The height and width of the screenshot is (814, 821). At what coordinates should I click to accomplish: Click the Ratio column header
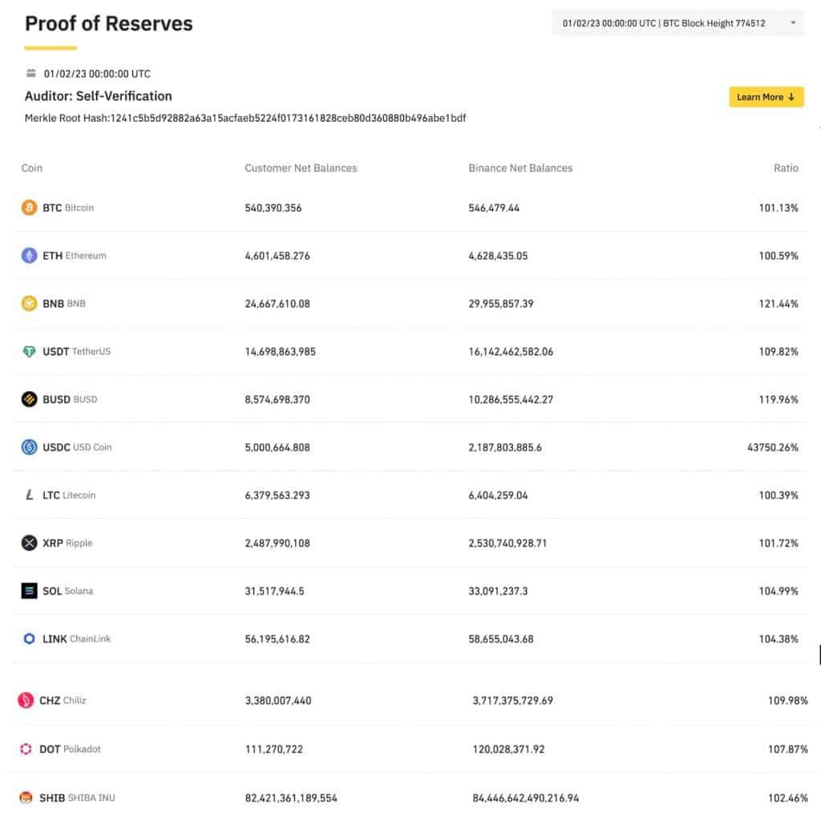786,168
